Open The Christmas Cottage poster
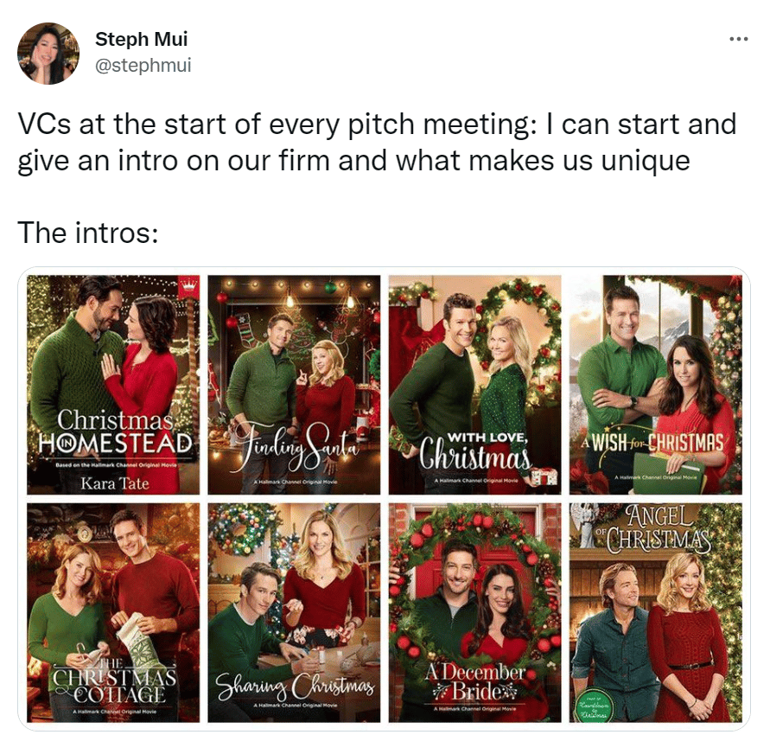This screenshot has height=754, width=770. [113, 612]
